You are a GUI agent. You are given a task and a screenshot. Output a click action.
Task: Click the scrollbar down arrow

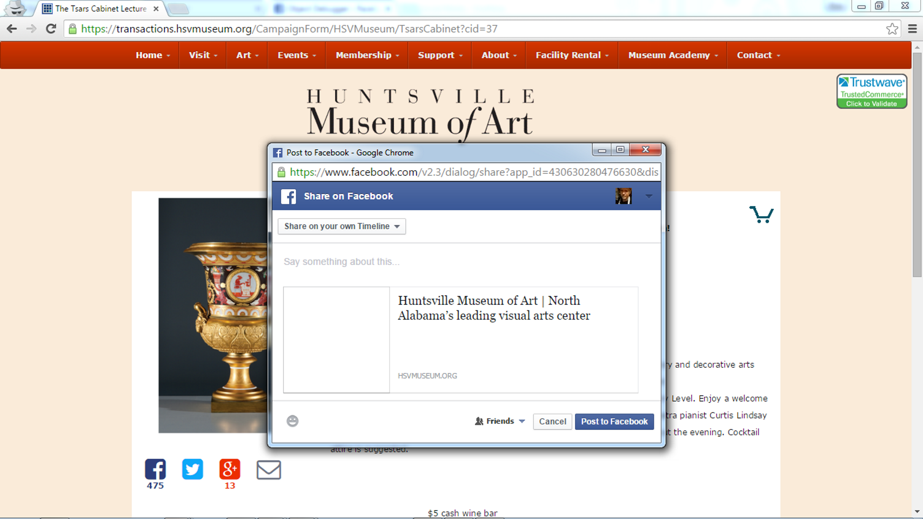pos(917,511)
